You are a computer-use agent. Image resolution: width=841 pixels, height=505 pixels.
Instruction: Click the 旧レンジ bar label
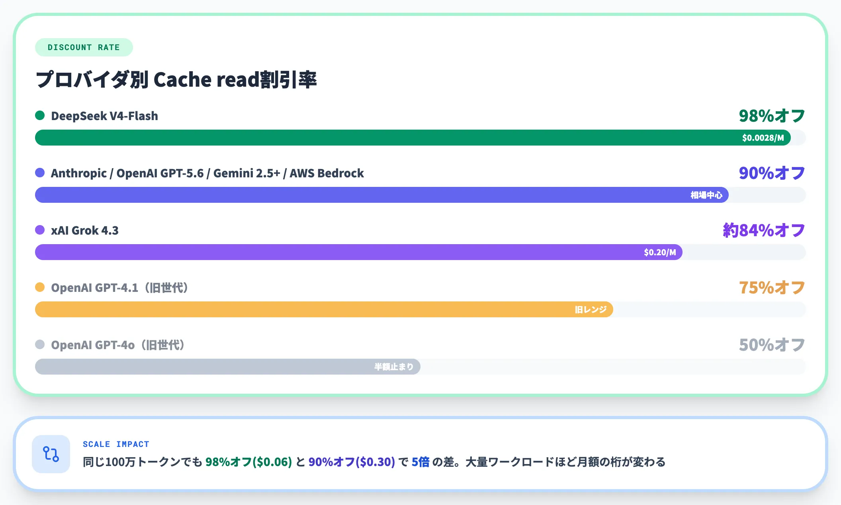pyautogui.click(x=591, y=310)
